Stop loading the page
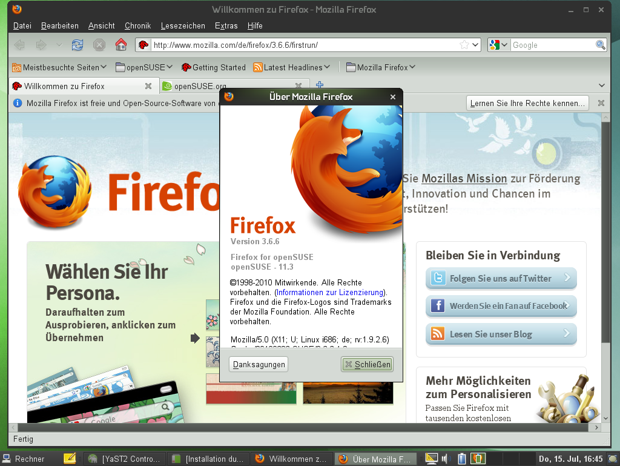 click(x=99, y=44)
